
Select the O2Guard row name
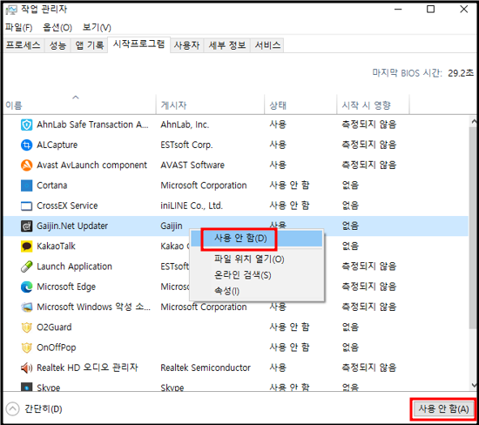pyautogui.click(x=54, y=327)
